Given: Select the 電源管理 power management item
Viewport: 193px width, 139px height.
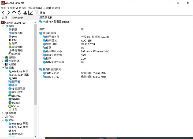Looking at the screenshot, I should [16, 47].
